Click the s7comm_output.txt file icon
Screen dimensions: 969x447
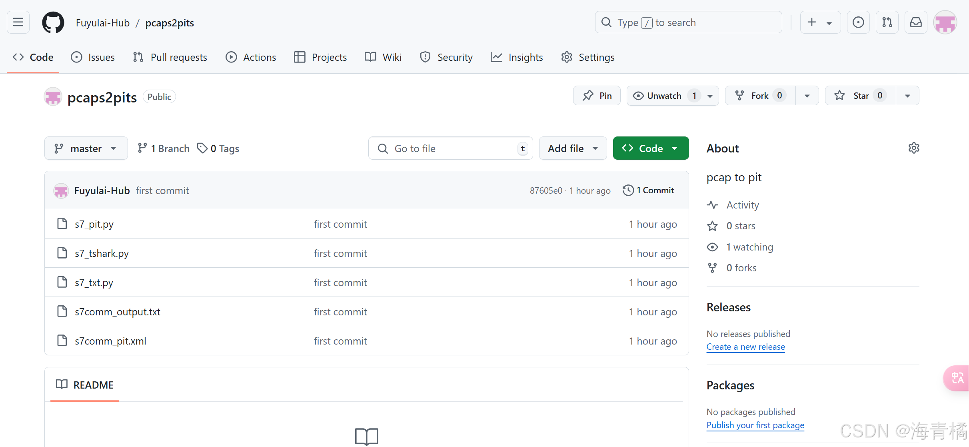tap(62, 311)
